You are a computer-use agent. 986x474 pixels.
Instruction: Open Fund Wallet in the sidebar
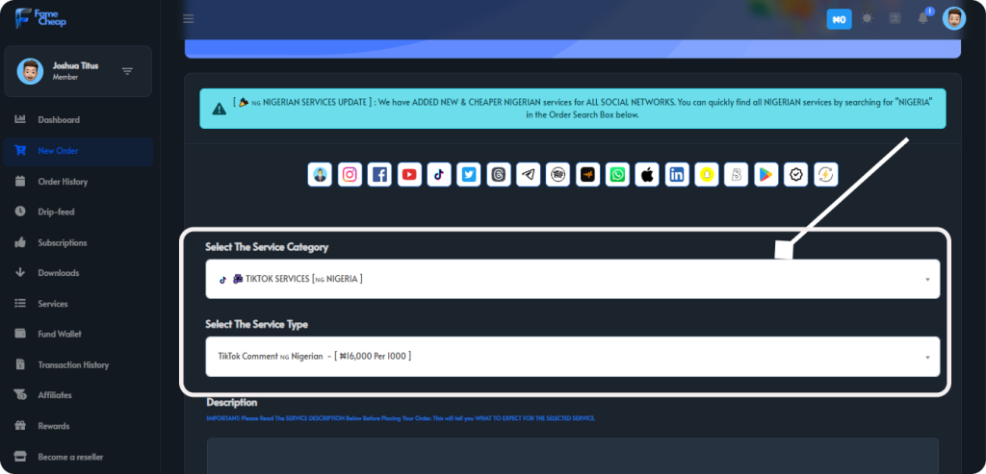click(78, 334)
